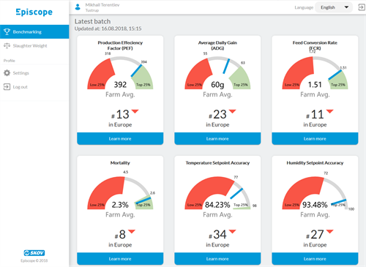The height and width of the screenshot is (267, 366).
Task: Click Episcope © 2018 footer text
Action: click(x=34, y=260)
